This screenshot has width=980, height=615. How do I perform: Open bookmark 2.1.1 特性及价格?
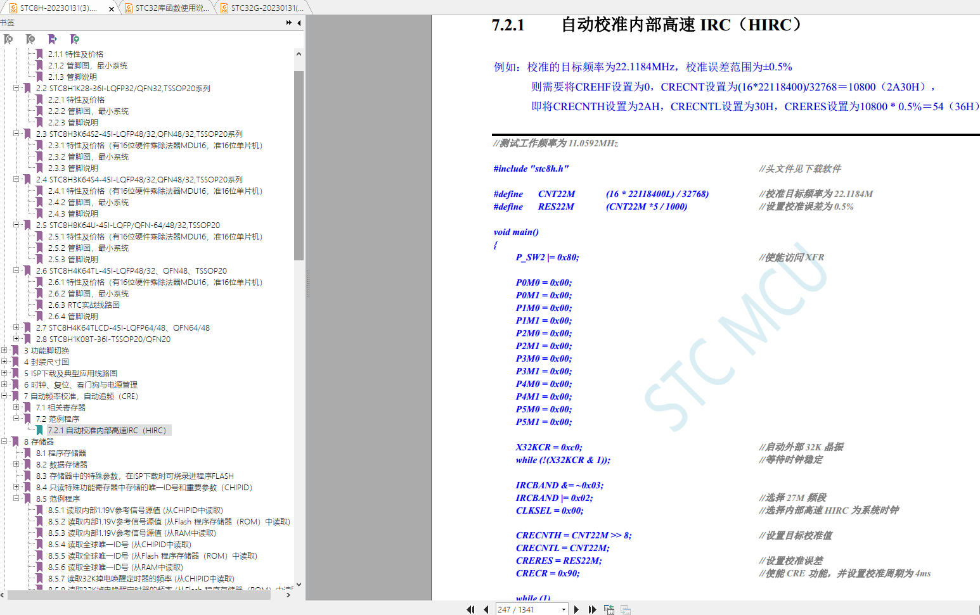(x=75, y=54)
